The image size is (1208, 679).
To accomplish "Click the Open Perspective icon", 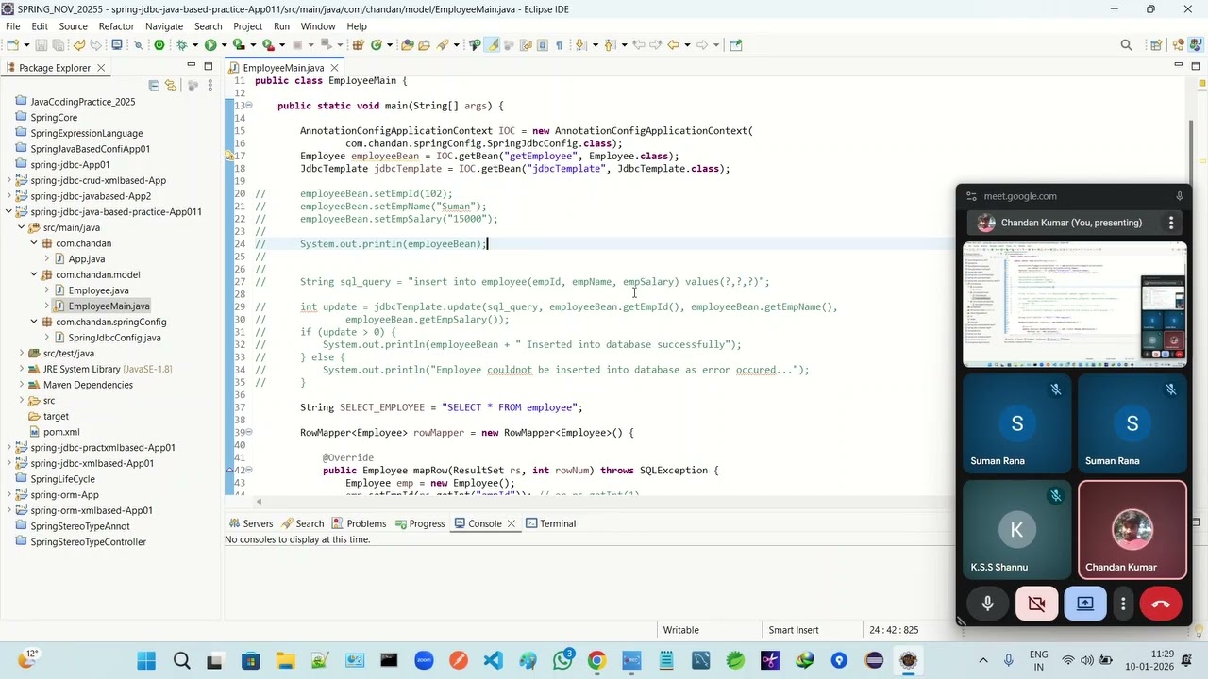I will [x=1156, y=44].
